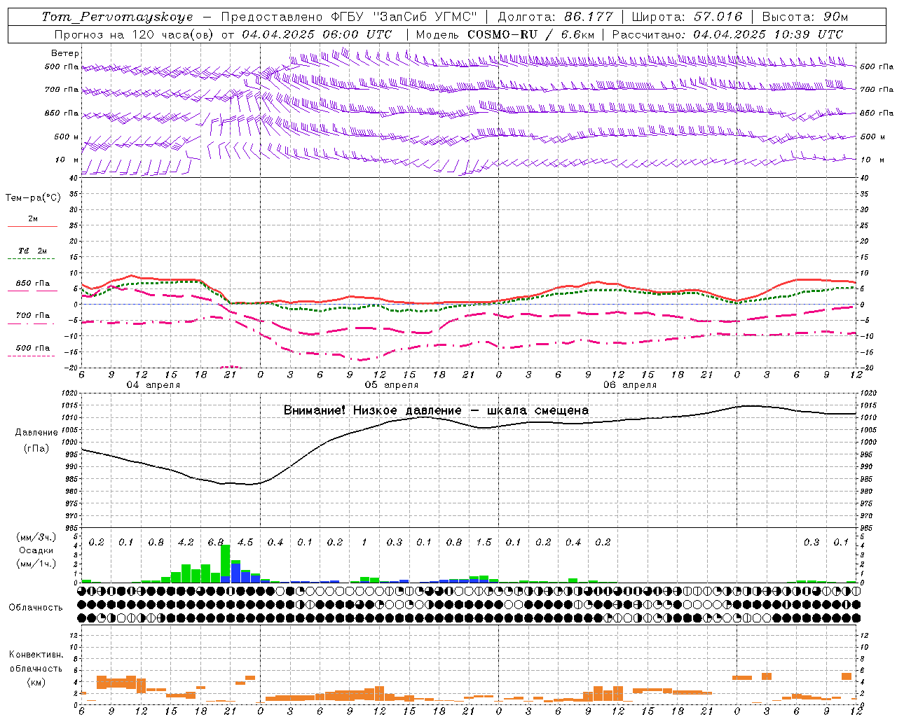Screen dimensions: 897x717
Task: Click the low pressure warning Внимание! Низкое давление
Action: tap(372, 410)
